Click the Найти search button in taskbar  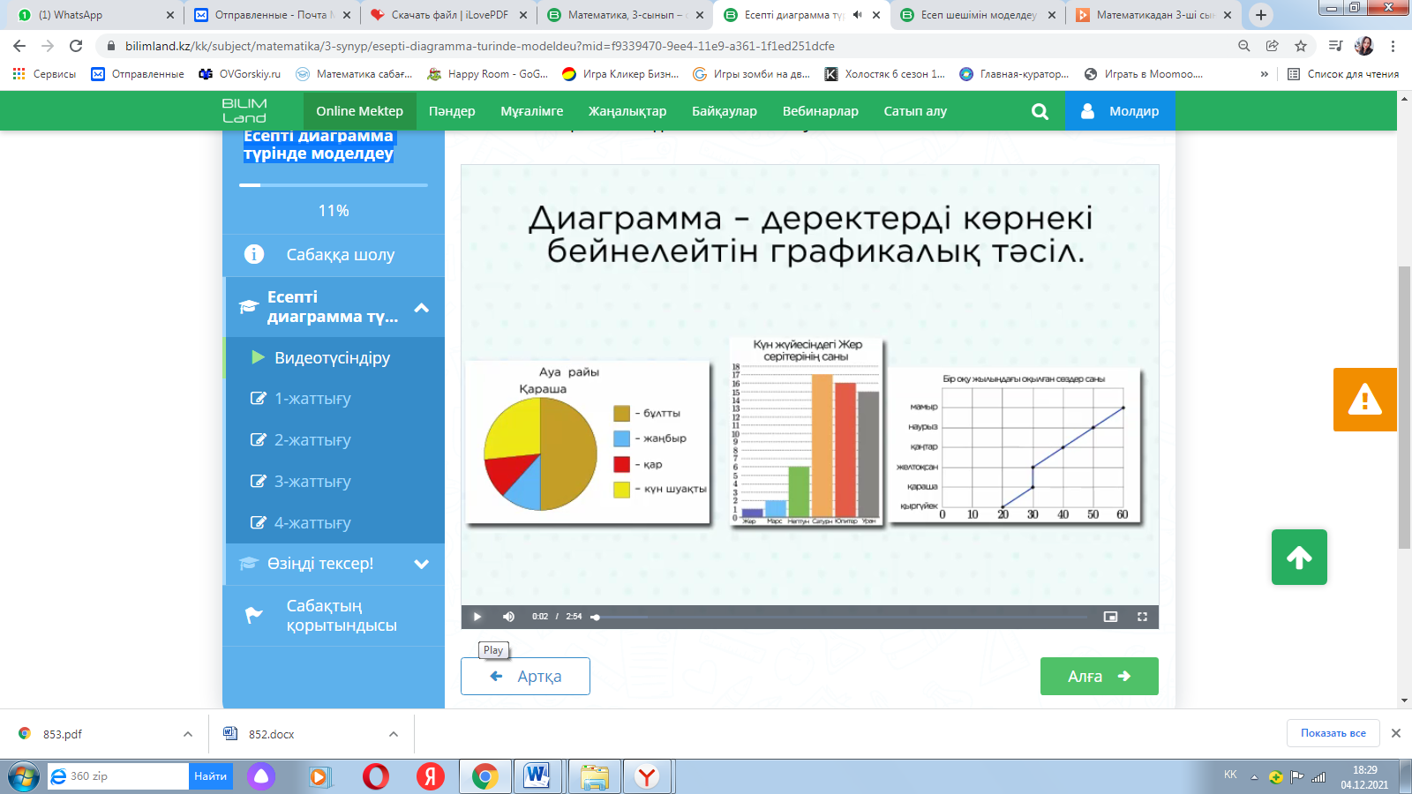click(x=211, y=776)
